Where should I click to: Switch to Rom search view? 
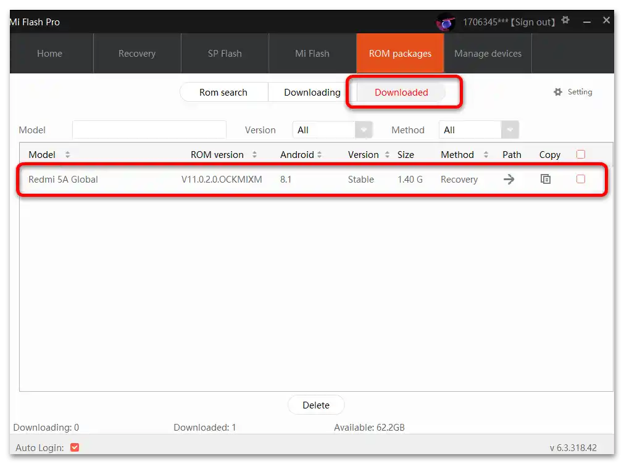click(x=223, y=93)
